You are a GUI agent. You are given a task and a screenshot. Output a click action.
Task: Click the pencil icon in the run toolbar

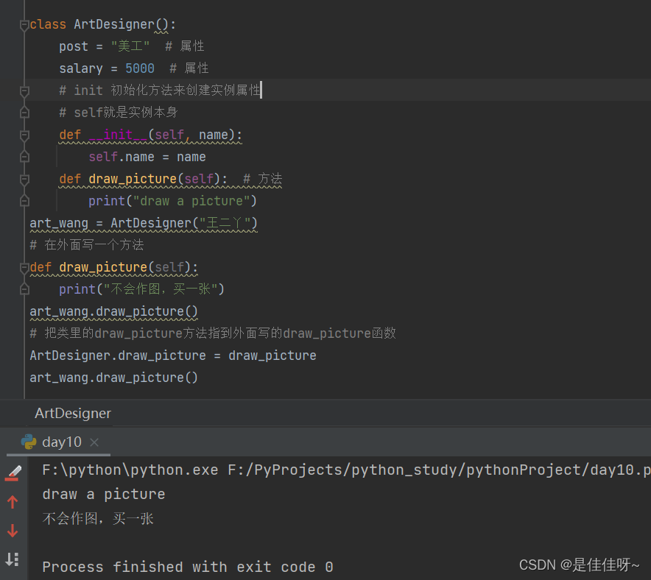13,473
